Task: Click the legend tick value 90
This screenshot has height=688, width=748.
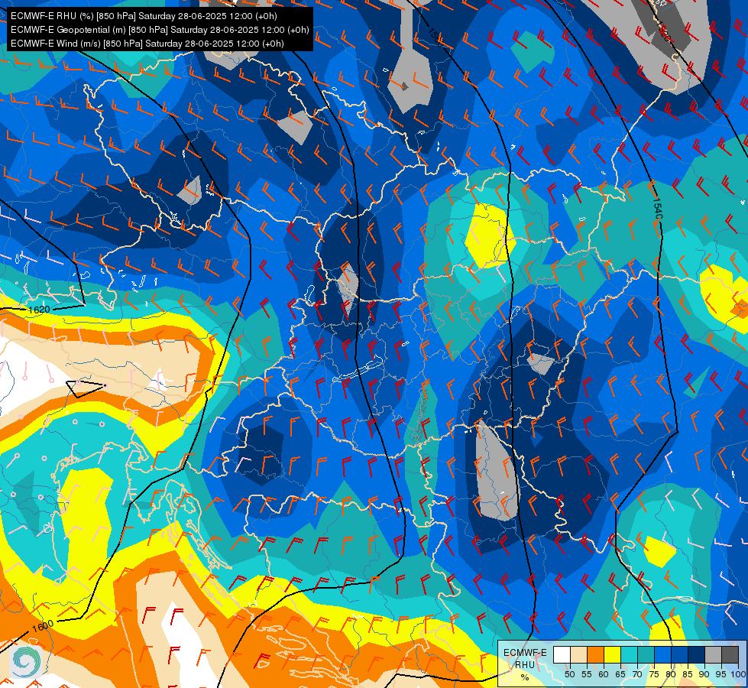Action: [704, 674]
